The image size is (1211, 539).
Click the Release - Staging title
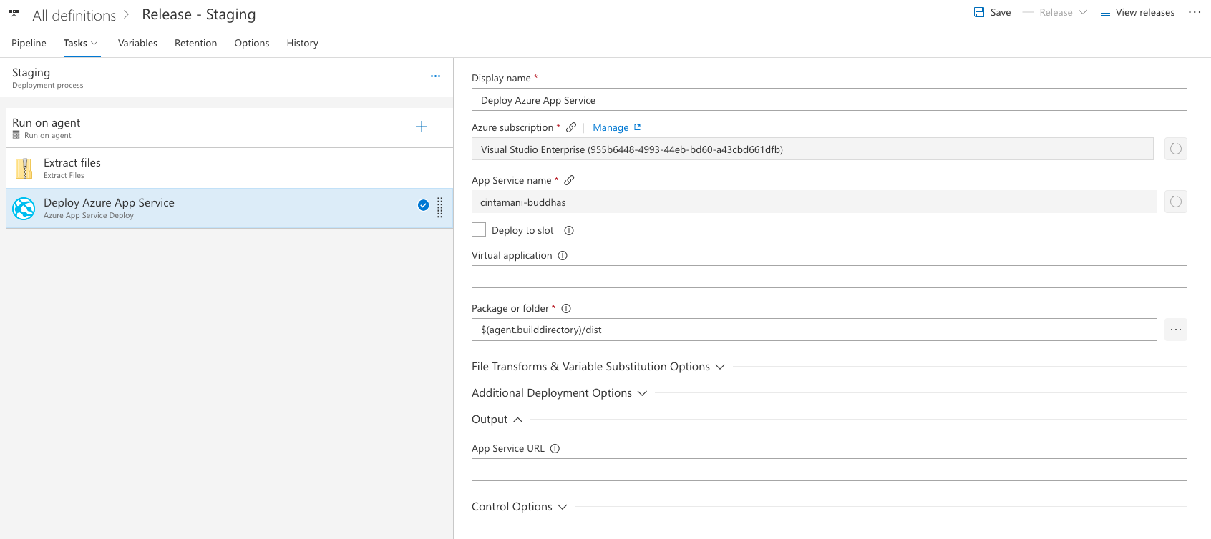click(199, 14)
